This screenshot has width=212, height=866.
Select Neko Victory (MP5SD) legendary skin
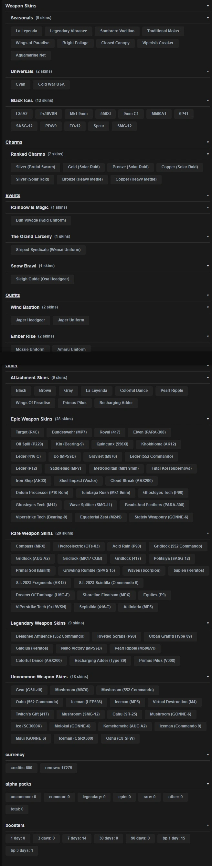coord(81,648)
